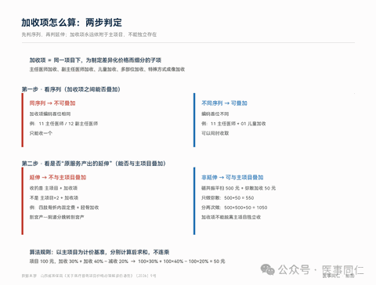
Task: Click the line "不是 主项目×2 + 加收项"
Action: [54, 198]
